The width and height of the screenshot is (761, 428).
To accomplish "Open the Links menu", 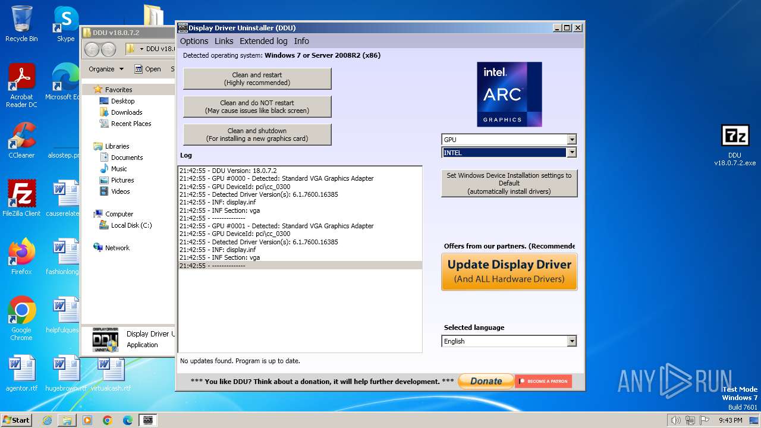I will click(224, 41).
